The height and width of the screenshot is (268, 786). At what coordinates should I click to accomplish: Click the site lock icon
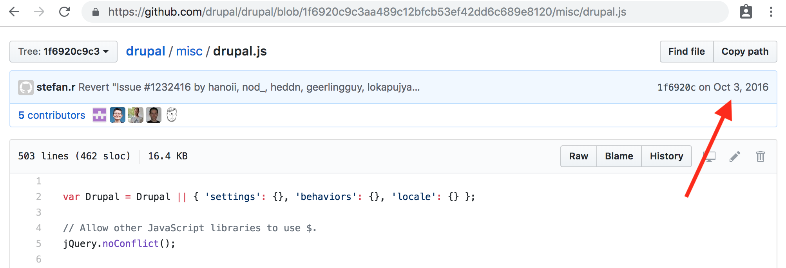96,12
